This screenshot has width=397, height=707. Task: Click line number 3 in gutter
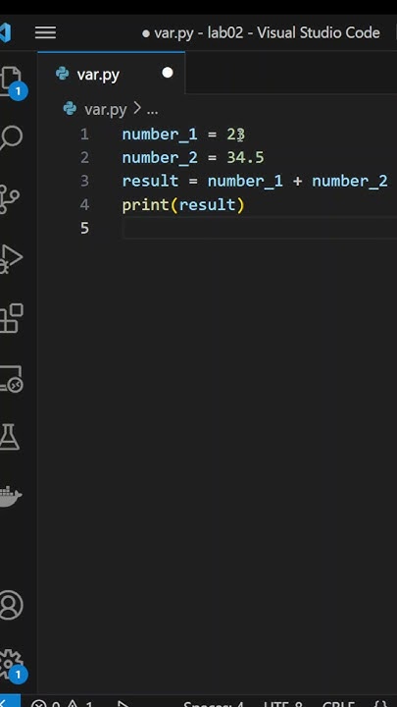click(x=84, y=182)
